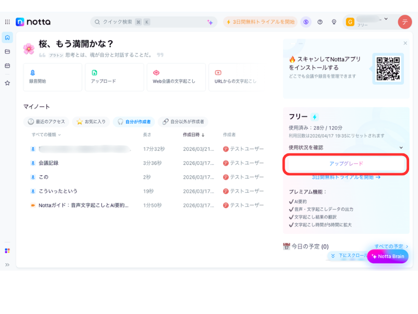Open the apps grid menu icon
This screenshot has width=418, height=314.
(x=7, y=22)
